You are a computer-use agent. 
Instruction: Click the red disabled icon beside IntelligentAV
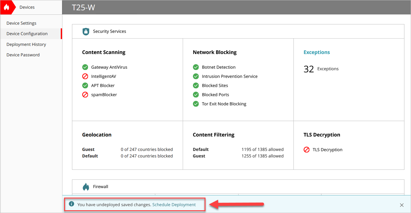[85, 76]
